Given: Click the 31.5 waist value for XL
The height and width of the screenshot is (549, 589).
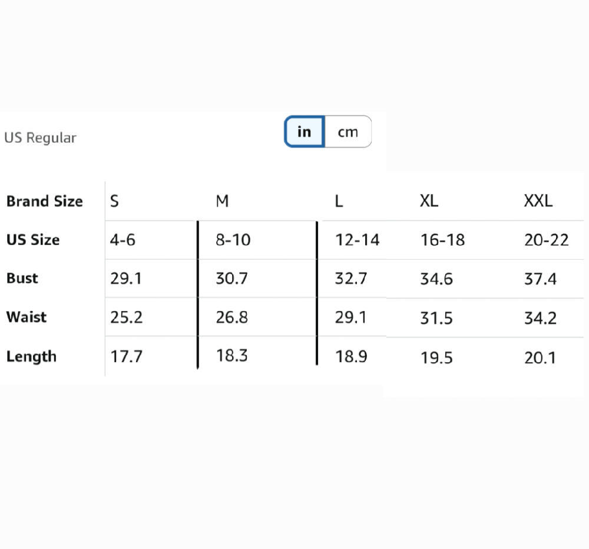Looking at the screenshot, I should coord(436,319).
